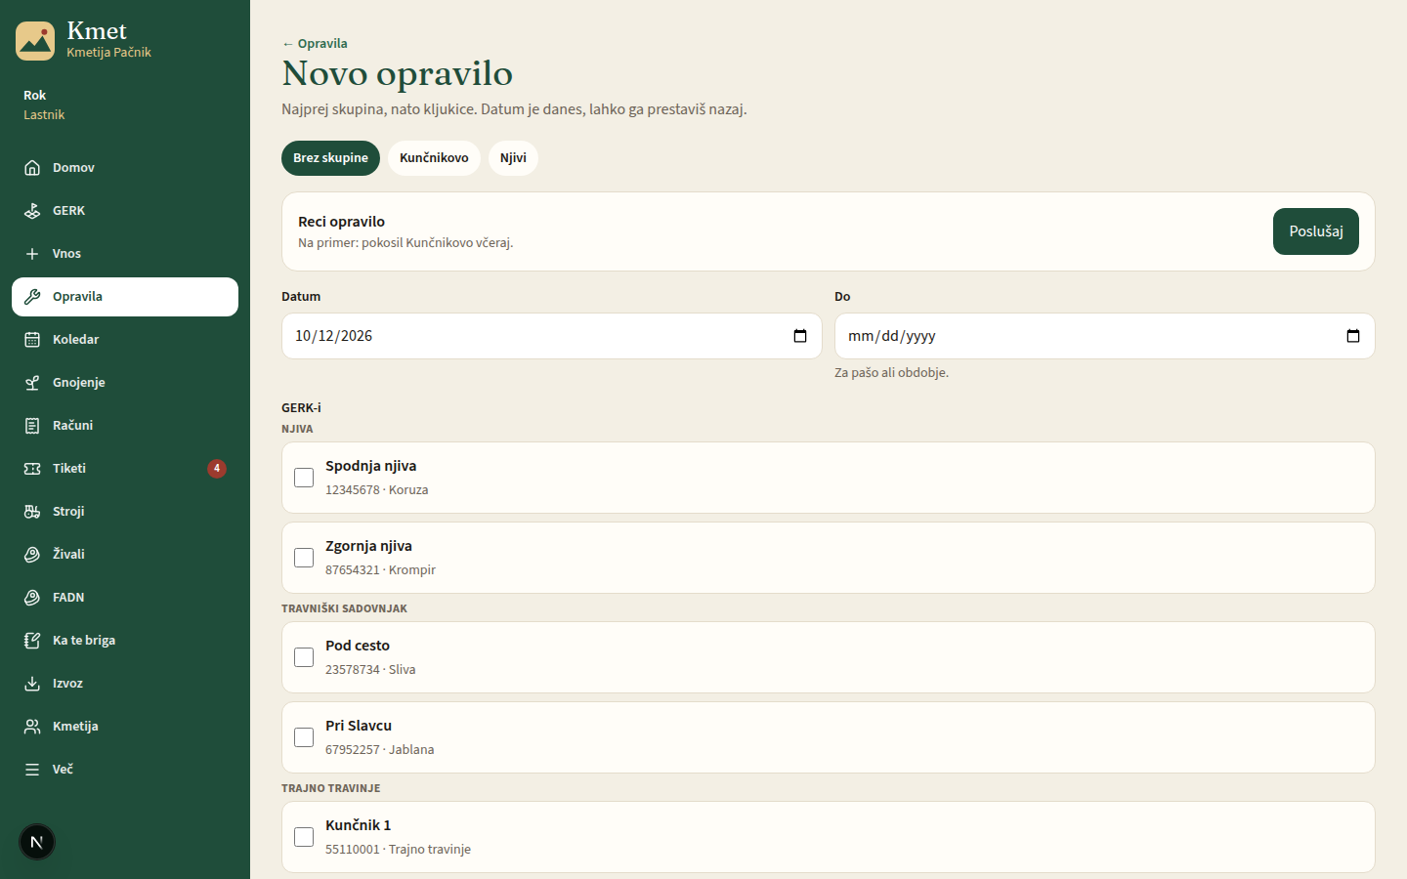Click the Vnos plus icon
Viewport: 1407px width, 879px height.
(32, 254)
